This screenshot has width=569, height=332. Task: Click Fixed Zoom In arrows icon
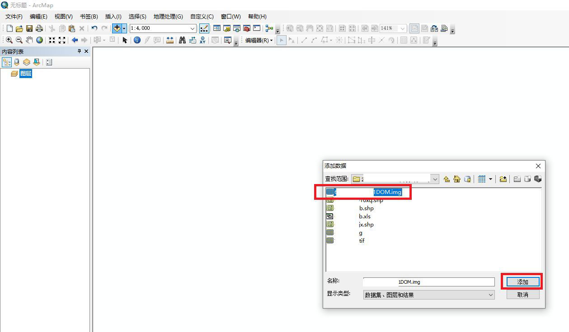tap(52, 40)
